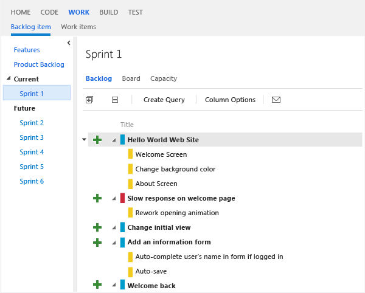
Task: Open Sprint 3 in sidebar
Action: click(x=32, y=137)
